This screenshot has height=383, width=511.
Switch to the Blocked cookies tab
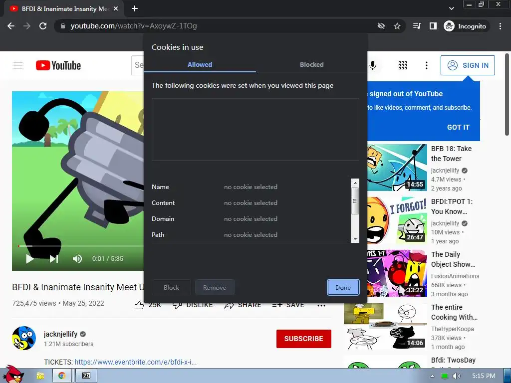(x=312, y=64)
